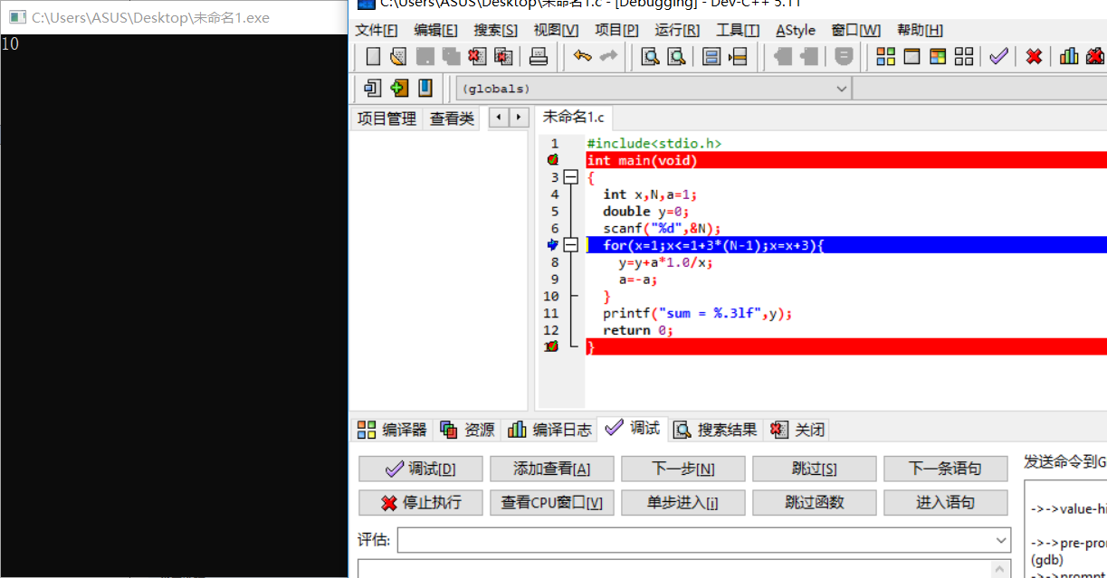Click the New file toolbar icon

(x=373, y=57)
